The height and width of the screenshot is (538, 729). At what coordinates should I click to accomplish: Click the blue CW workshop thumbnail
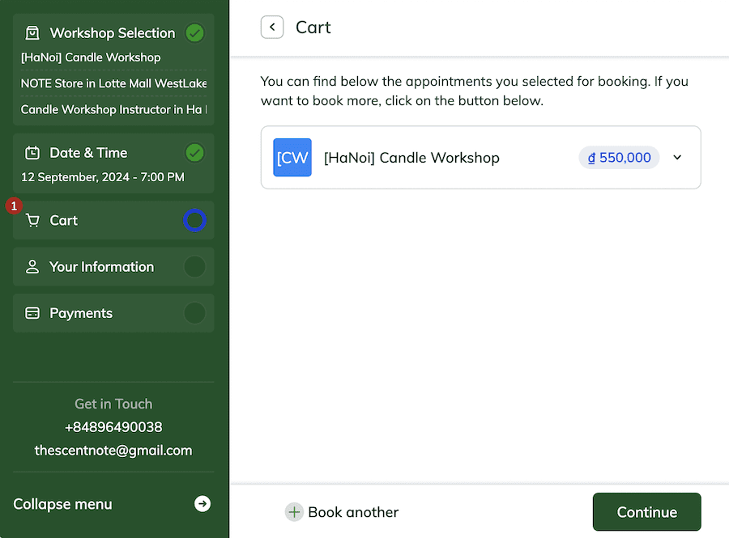coord(292,158)
